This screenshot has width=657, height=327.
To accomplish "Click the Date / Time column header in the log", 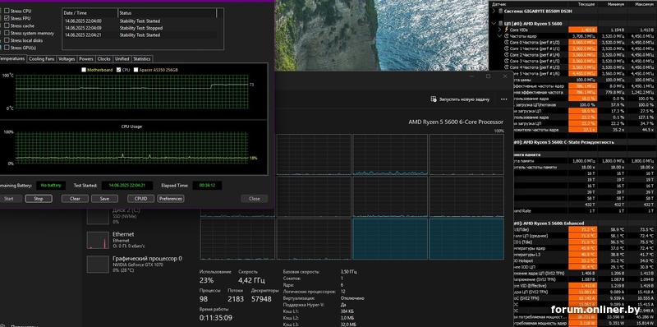I will [x=90, y=13].
